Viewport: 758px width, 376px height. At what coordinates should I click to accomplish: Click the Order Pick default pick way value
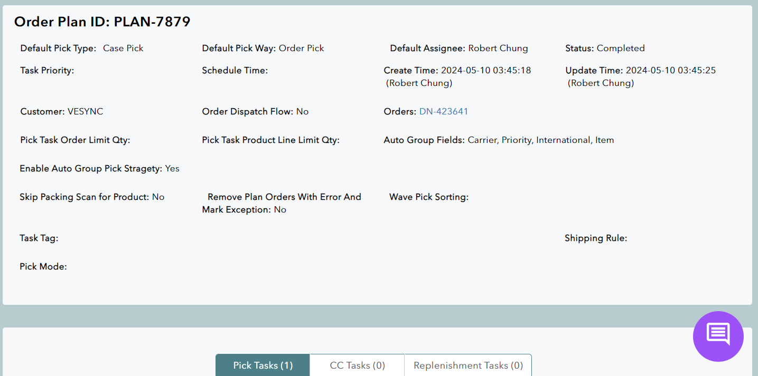(x=301, y=49)
